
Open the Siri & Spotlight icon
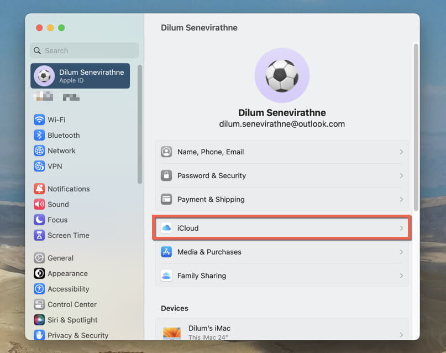pyautogui.click(x=39, y=320)
